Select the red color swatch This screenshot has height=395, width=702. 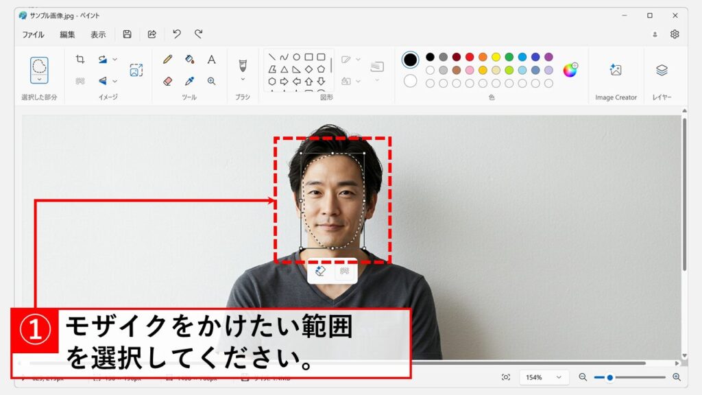[x=470, y=57]
